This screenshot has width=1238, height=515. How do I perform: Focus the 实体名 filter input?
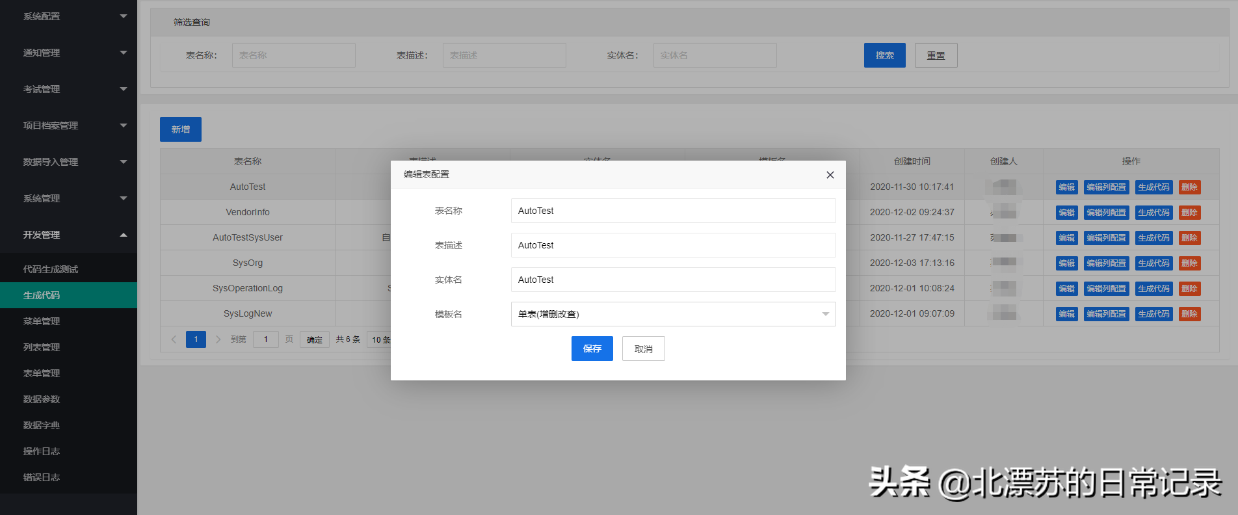point(715,55)
